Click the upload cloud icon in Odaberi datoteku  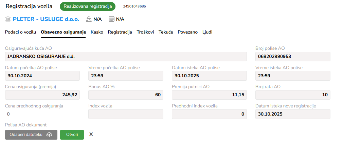pos(50,135)
